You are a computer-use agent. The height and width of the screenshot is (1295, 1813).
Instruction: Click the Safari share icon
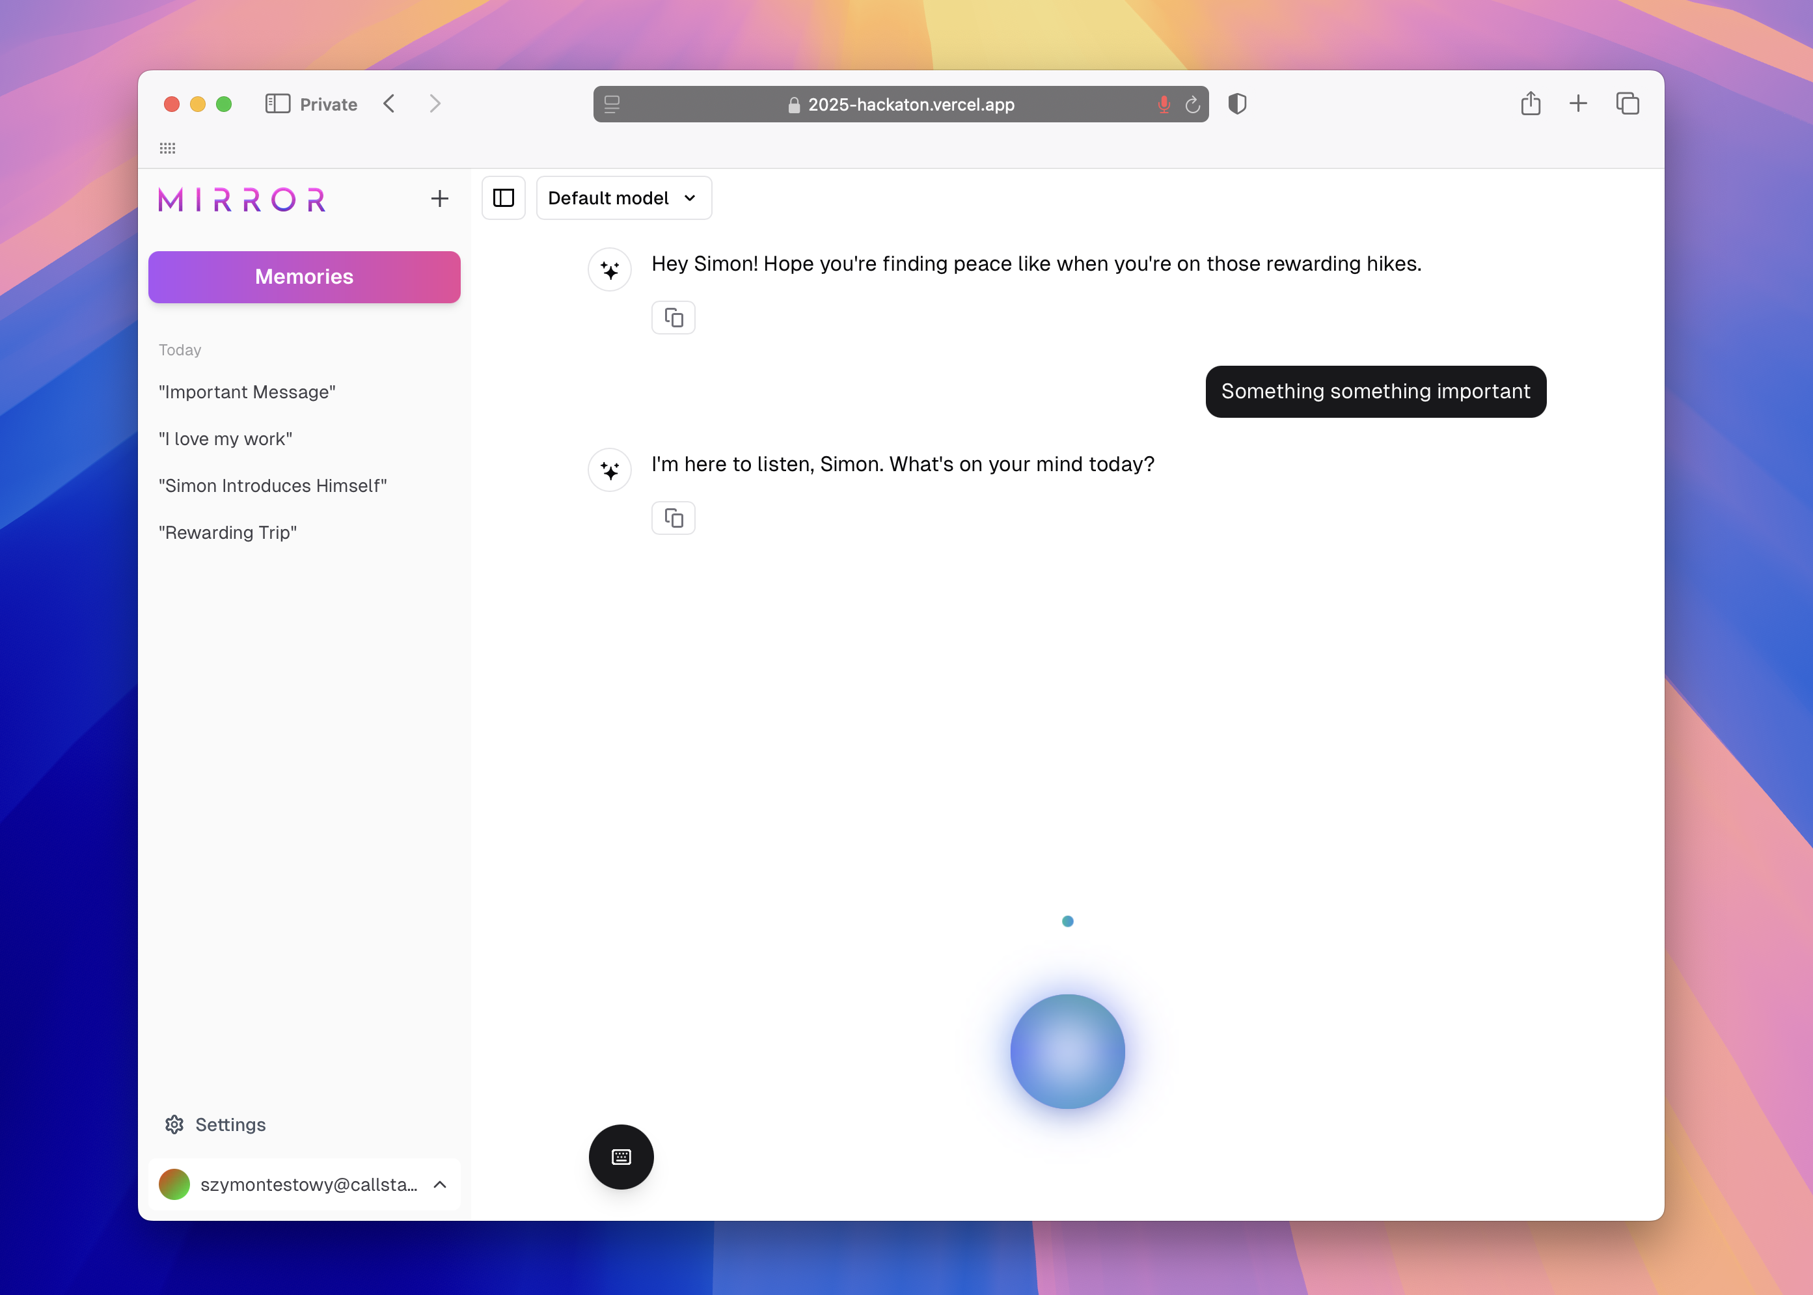click(1530, 103)
